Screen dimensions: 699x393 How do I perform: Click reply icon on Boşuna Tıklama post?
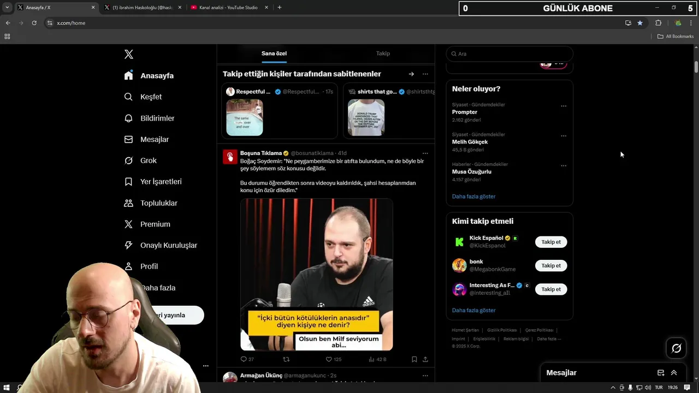coord(244,359)
